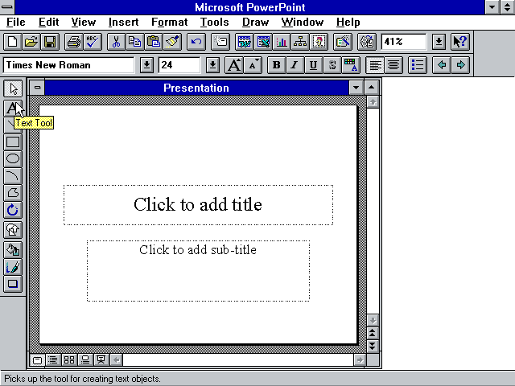Set left text alignment
Screen dimensions: 515x386
375,65
